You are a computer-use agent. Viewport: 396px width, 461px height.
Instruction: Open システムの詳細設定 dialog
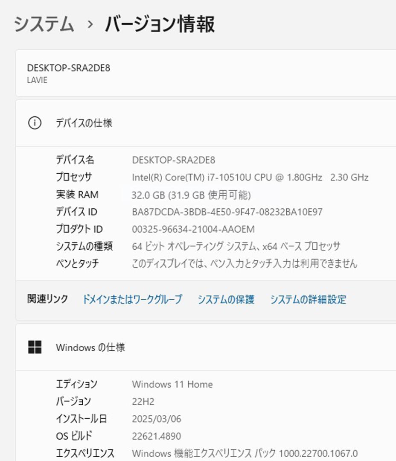[308, 300]
